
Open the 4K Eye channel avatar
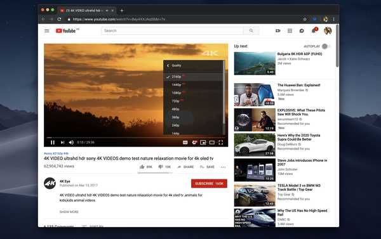(x=50, y=183)
